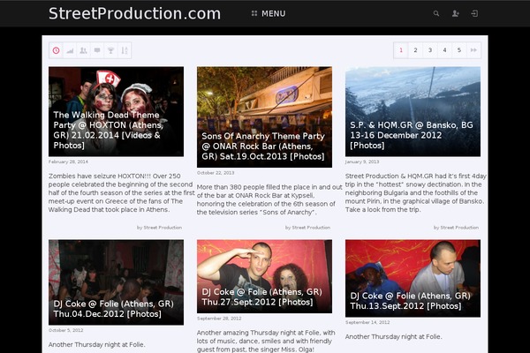
Task: Open the search icon in header
Action: click(436, 13)
